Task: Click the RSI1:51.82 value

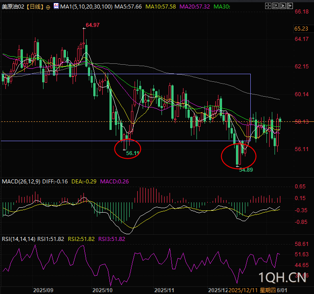Action: point(51,239)
